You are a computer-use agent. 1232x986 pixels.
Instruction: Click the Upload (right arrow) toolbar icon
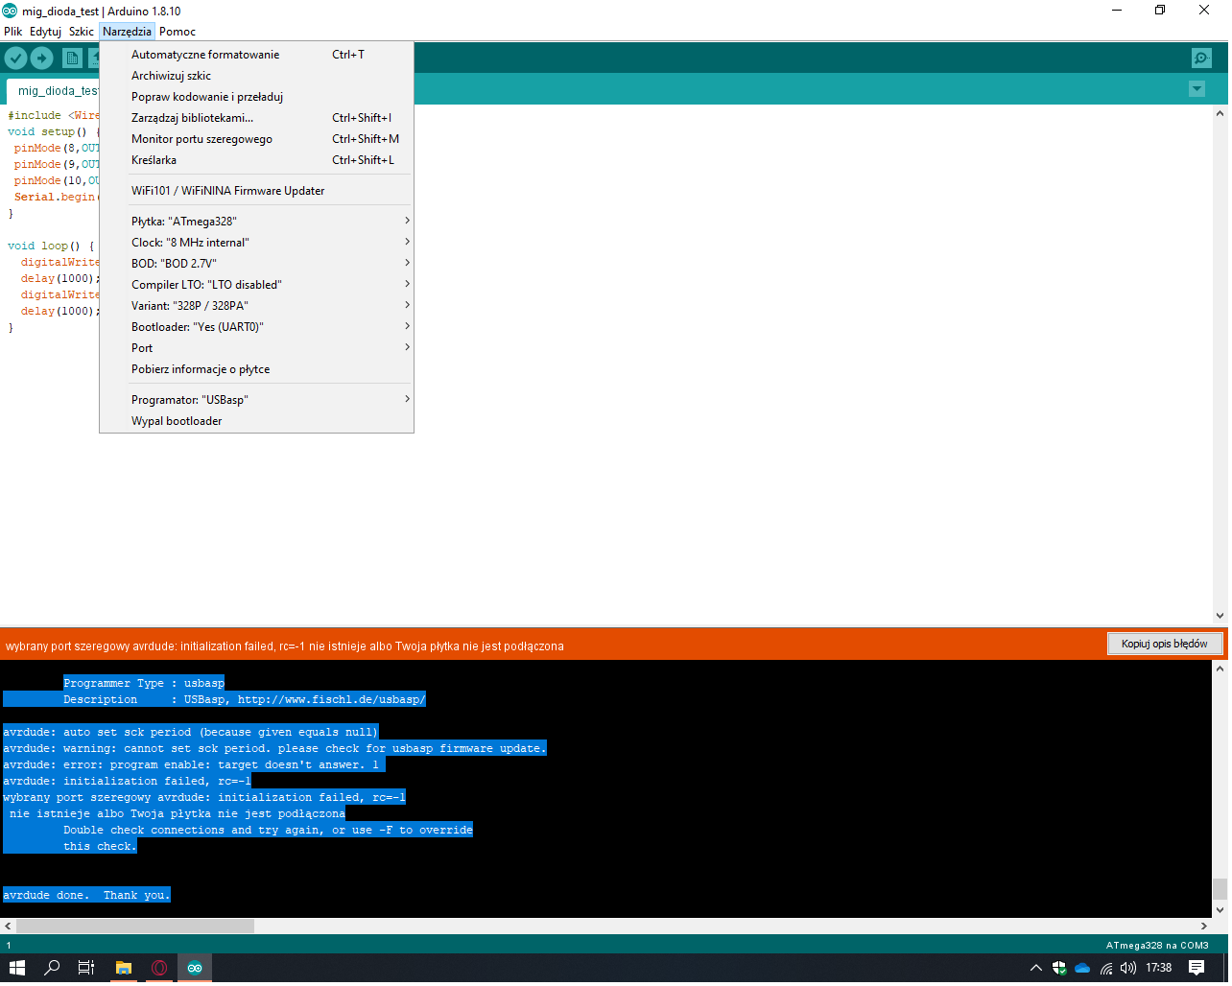click(42, 59)
